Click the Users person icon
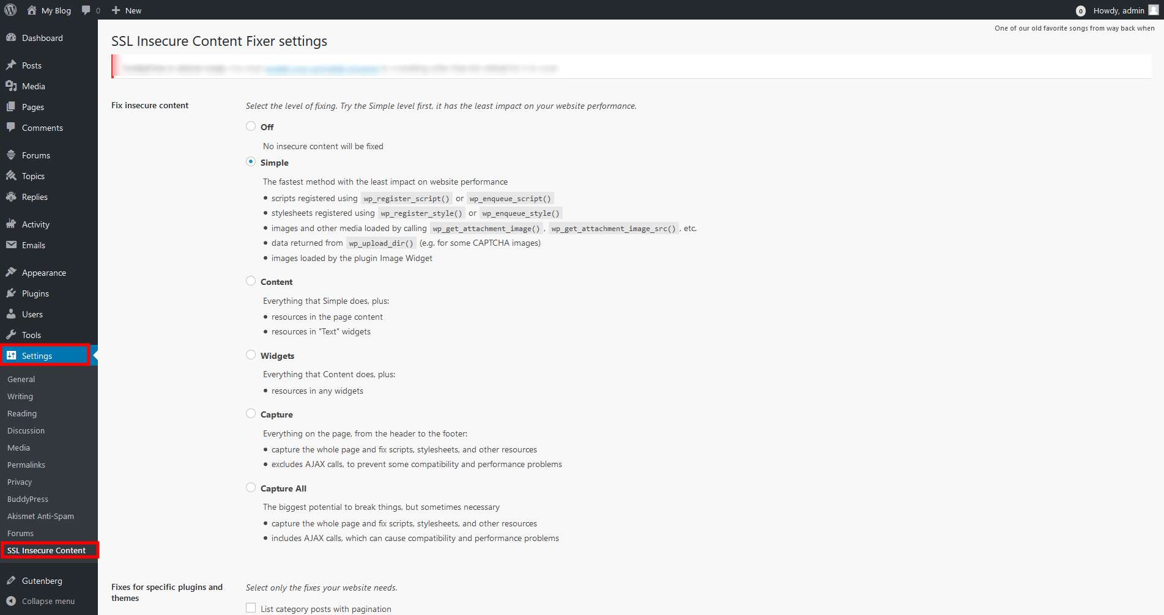Screen dimensions: 1164x615 [11, 314]
